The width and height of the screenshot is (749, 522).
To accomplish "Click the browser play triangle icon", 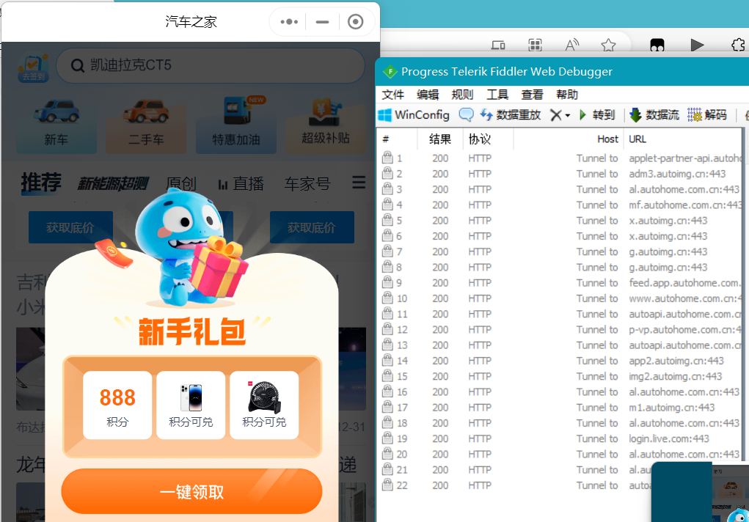I will tap(697, 45).
